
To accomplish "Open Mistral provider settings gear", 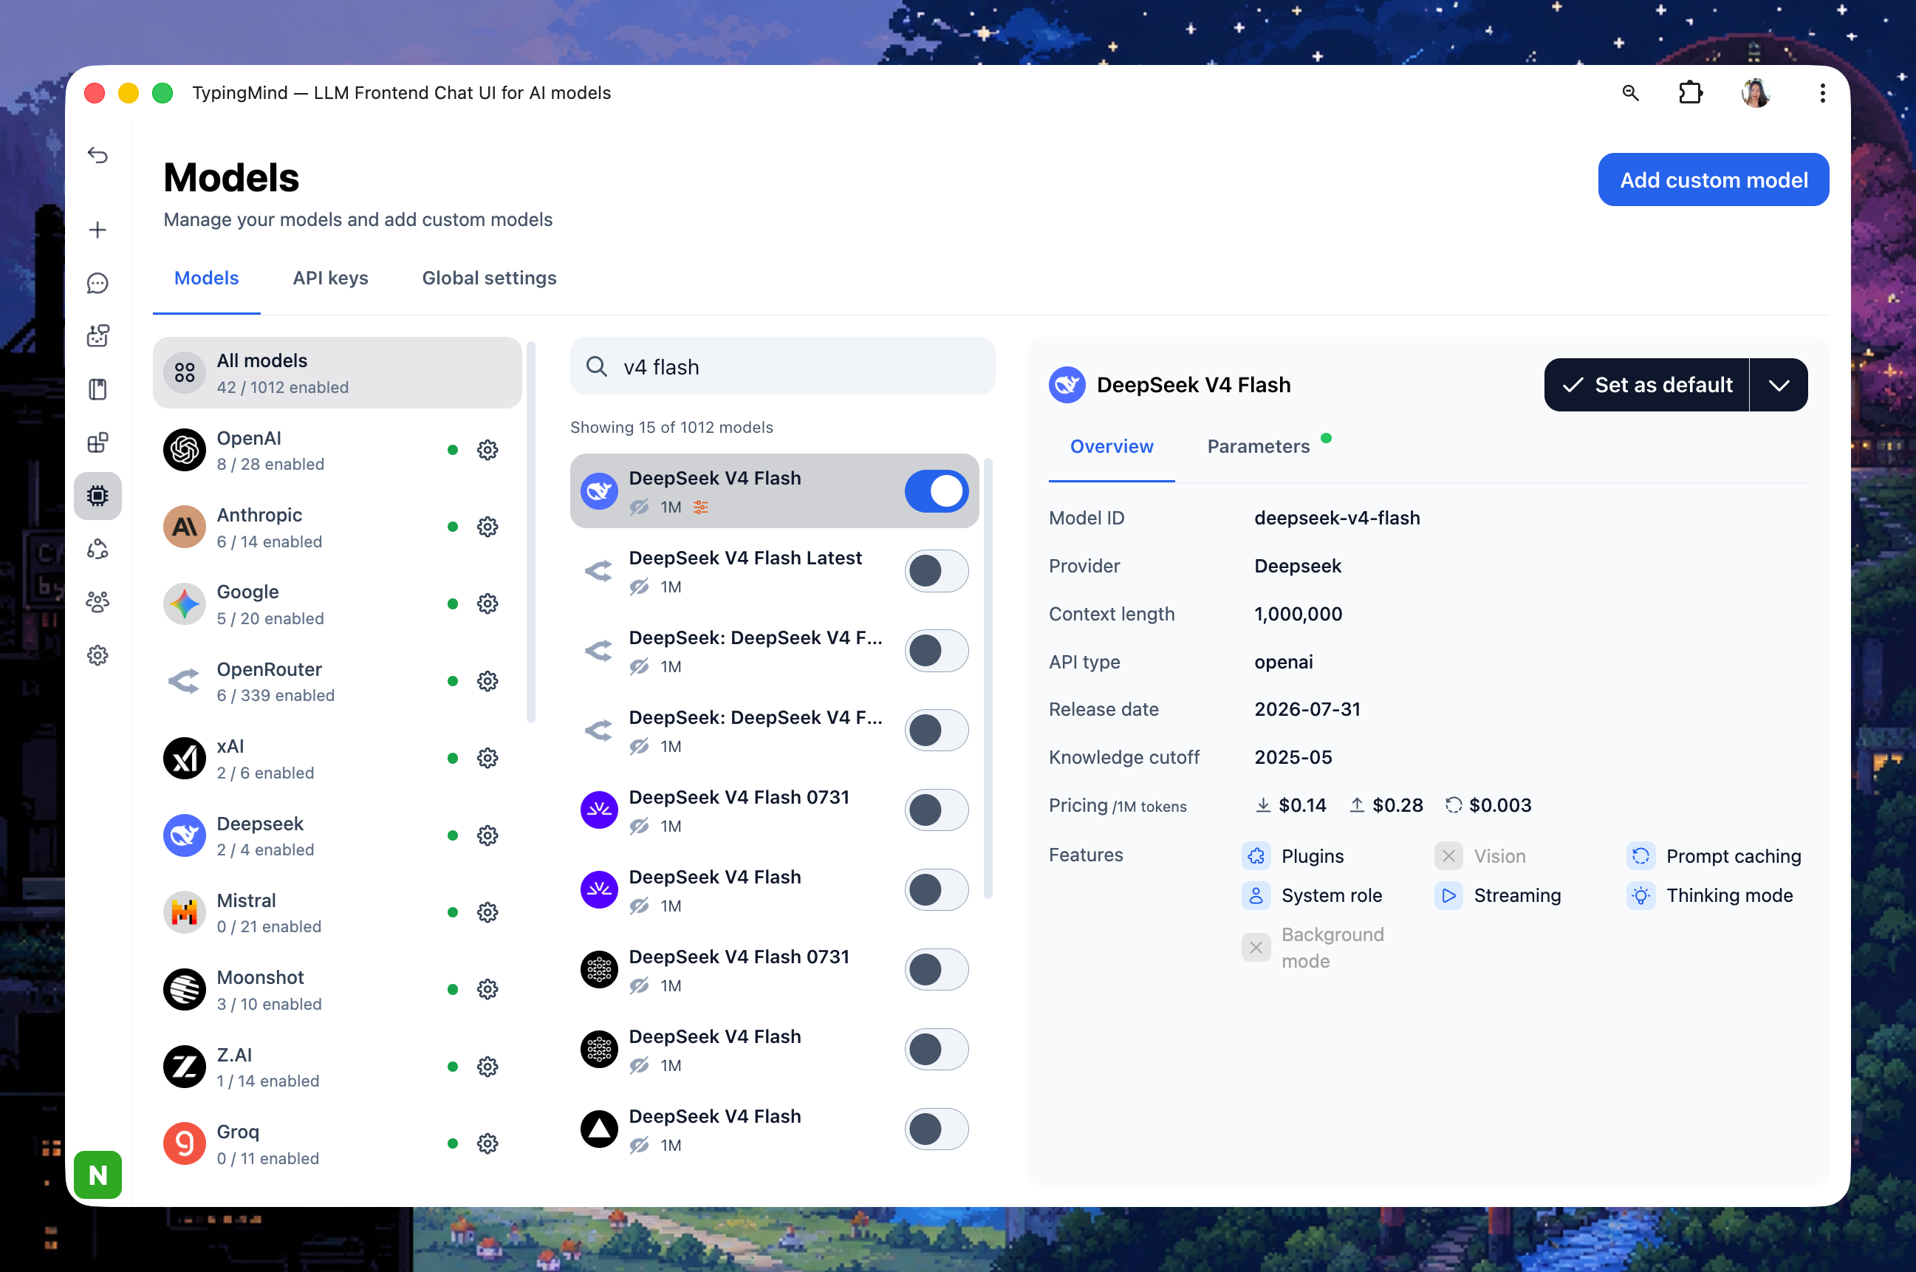I will tap(487, 912).
